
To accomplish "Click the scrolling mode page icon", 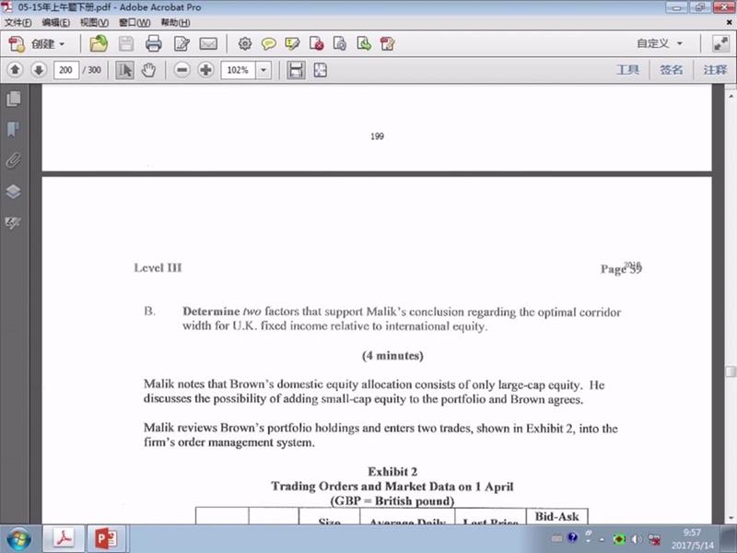I will [x=296, y=70].
